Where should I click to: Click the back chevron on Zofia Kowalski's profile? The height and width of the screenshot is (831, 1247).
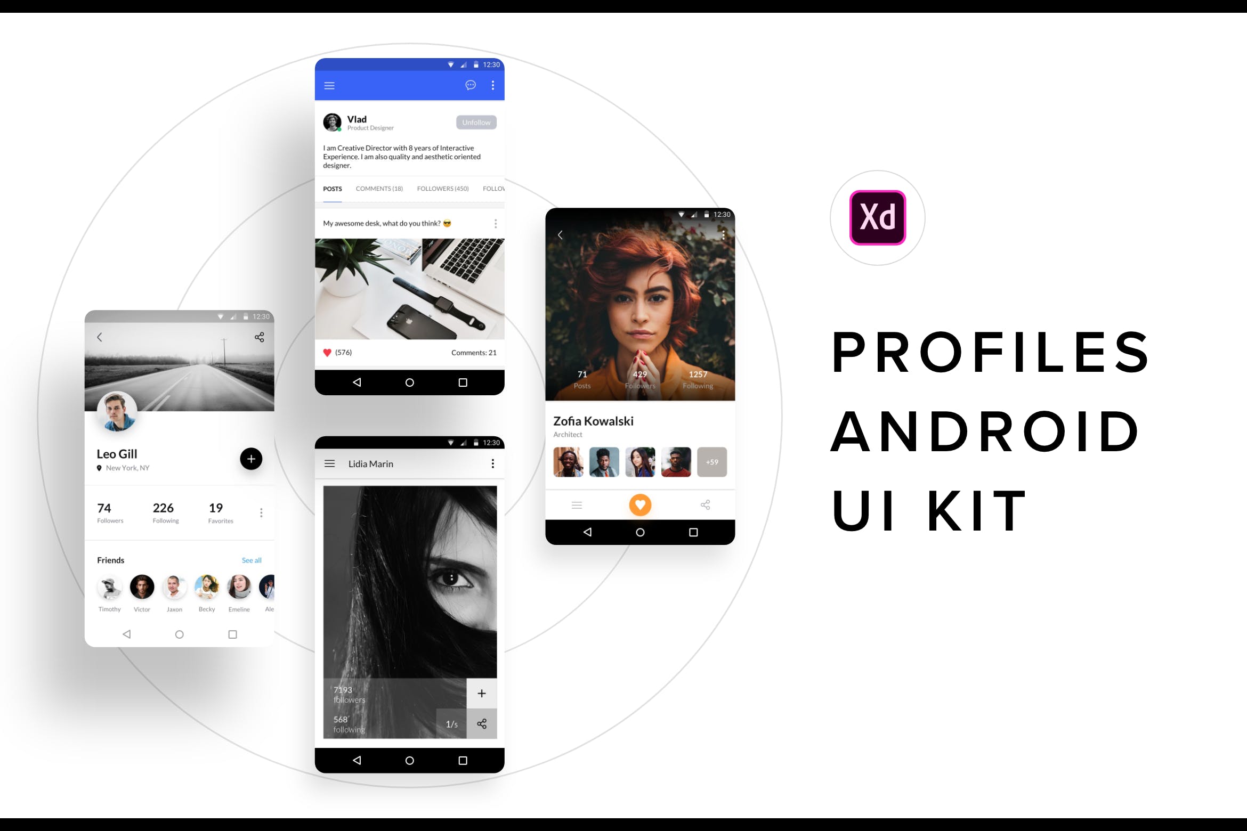click(x=561, y=234)
